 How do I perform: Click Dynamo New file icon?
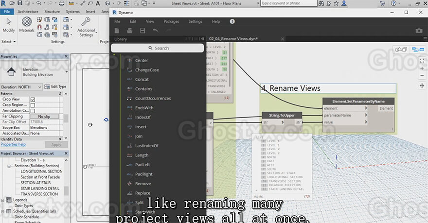pos(117,31)
